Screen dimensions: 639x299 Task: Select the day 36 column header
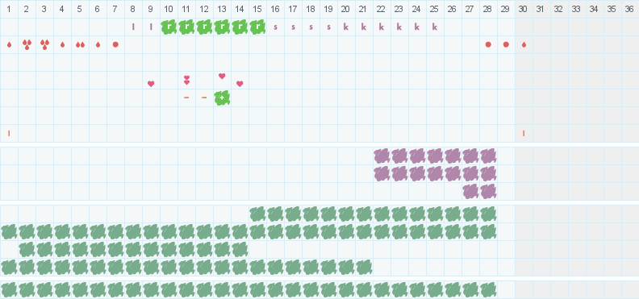pyautogui.click(x=629, y=9)
